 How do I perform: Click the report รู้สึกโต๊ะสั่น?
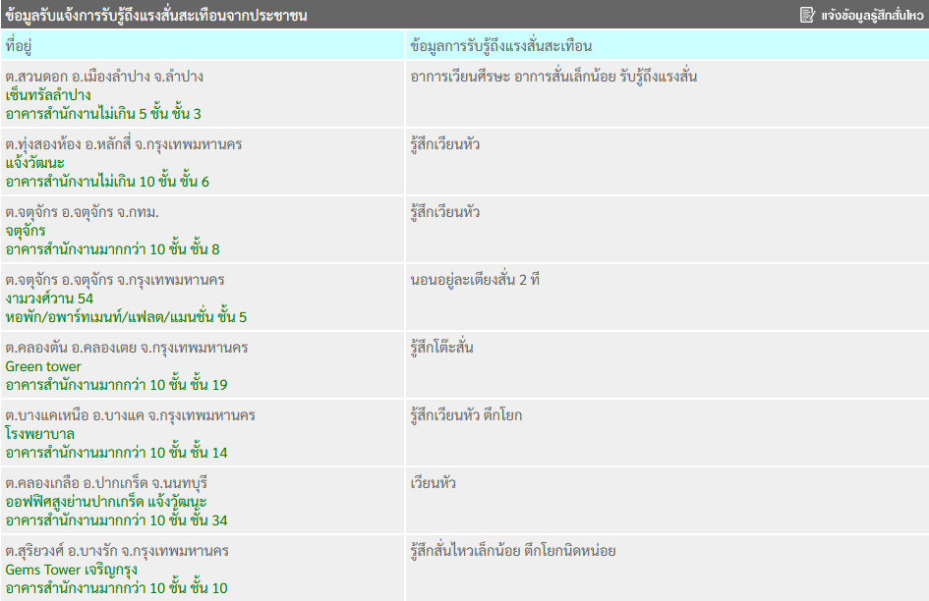pos(441,348)
